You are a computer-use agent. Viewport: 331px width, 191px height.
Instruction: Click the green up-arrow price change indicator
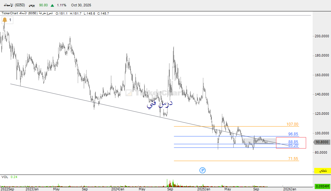pos(52,5)
